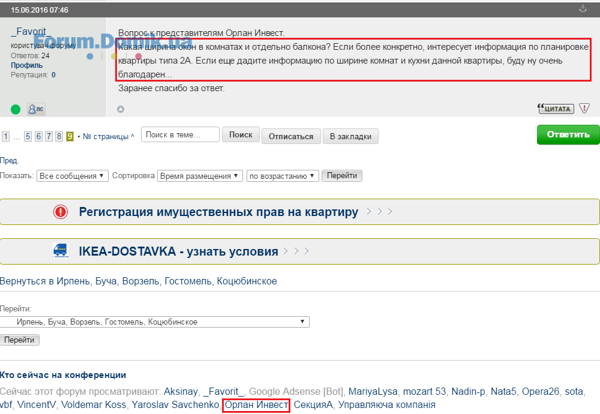Return to Ирпень, Буча, Ворзель forum link
Image resolution: width=600 pixels, height=414 pixels.
138,281
